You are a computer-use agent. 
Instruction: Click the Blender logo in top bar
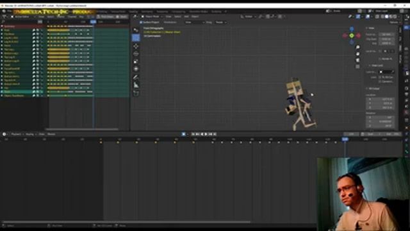coord(4,12)
